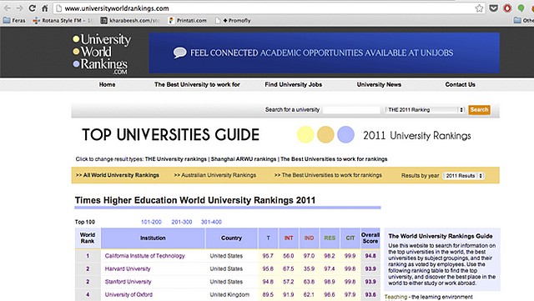Screen dimensions: 534x301
Task: Open University News menu item
Action: (x=379, y=84)
